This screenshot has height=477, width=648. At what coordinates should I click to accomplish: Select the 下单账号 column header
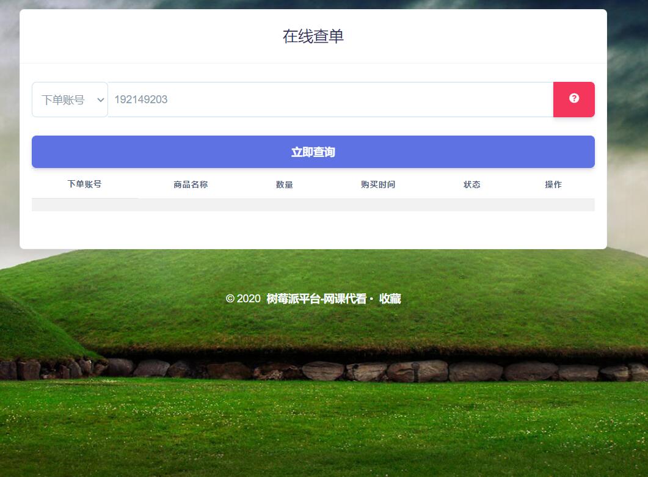click(84, 184)
